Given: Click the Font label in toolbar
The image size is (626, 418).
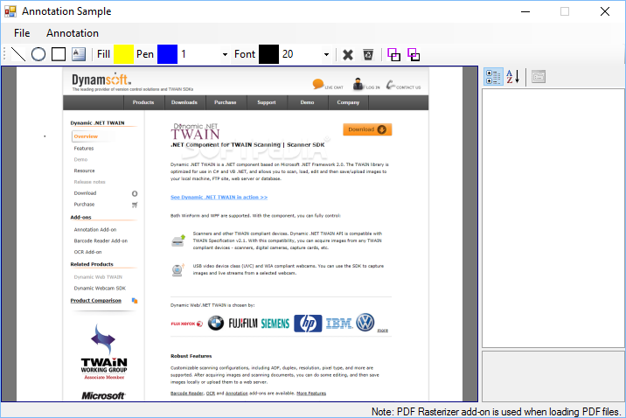Looking at the screenshot, I should coord(245,54).
